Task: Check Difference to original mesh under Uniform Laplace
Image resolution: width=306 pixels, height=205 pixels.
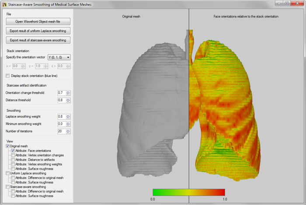Action: click(13, 178)
